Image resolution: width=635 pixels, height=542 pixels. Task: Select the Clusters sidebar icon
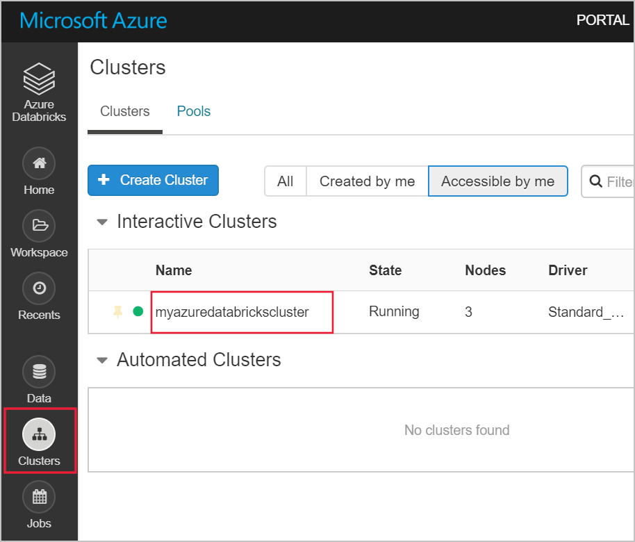[x=39, y=434]
